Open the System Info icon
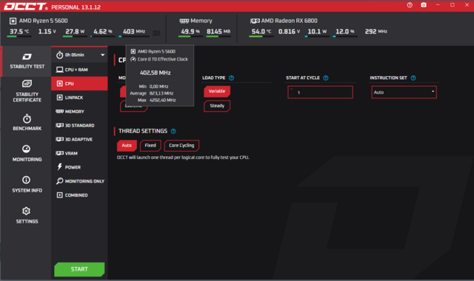The image size is (474, 281). 27,180
